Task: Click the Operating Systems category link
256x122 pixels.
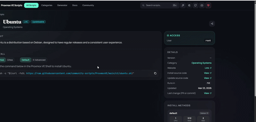Action: coord(202,63)
